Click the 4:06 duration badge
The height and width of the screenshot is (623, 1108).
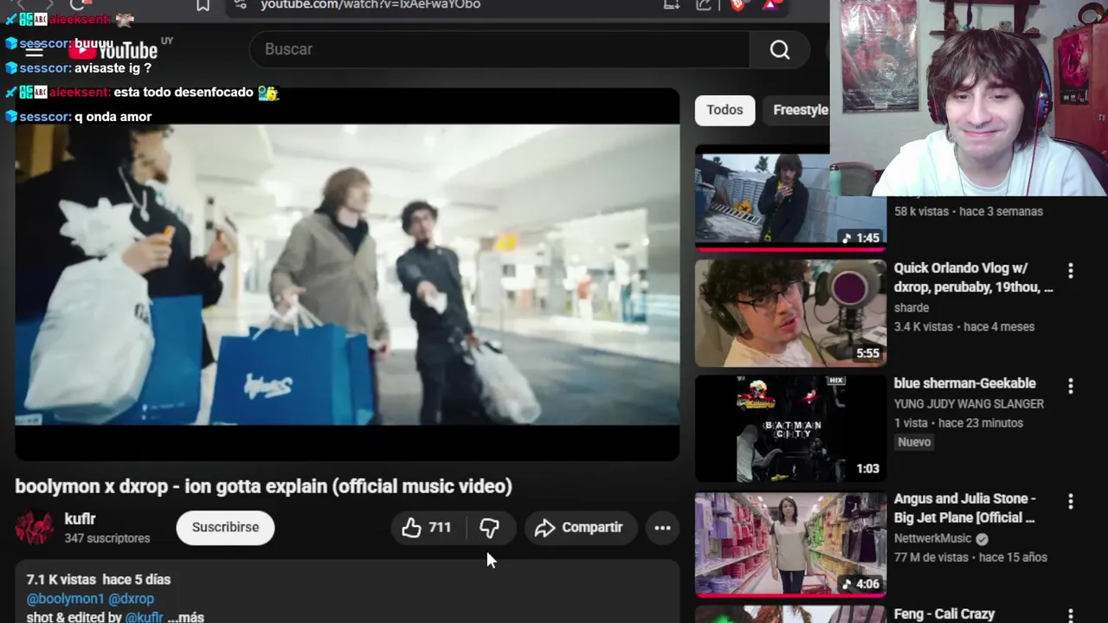click(860, 584)
